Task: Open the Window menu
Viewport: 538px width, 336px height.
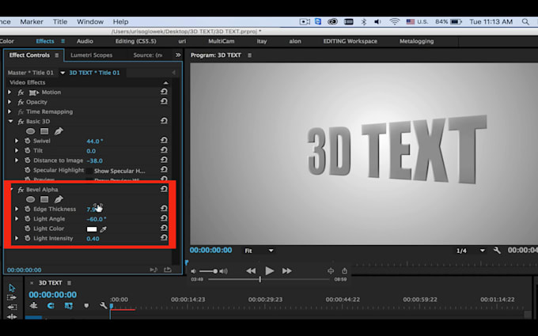Action: [x=90, y=21]
